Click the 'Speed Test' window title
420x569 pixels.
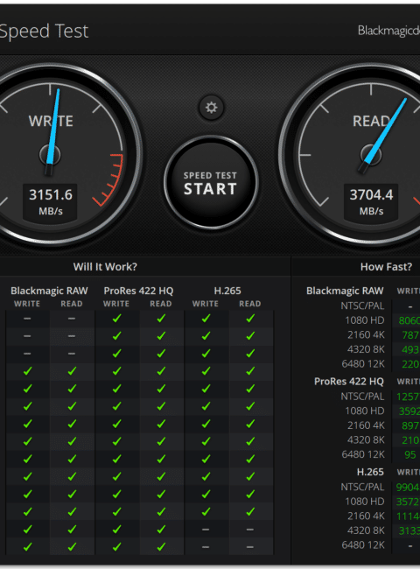[44, 32]
